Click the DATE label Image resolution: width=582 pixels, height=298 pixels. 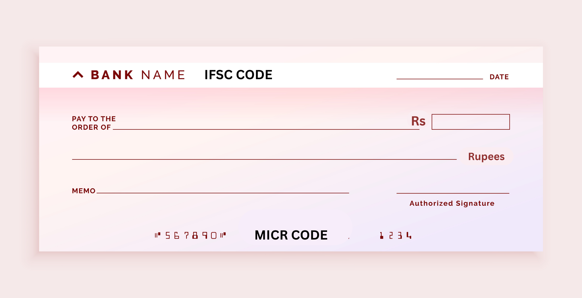pos(499,77)
